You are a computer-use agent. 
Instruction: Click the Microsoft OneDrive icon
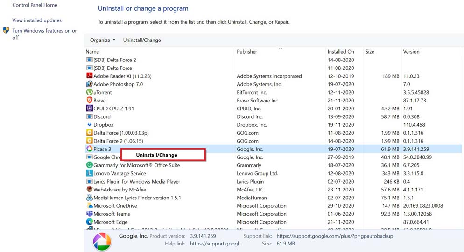pos(89,205)
